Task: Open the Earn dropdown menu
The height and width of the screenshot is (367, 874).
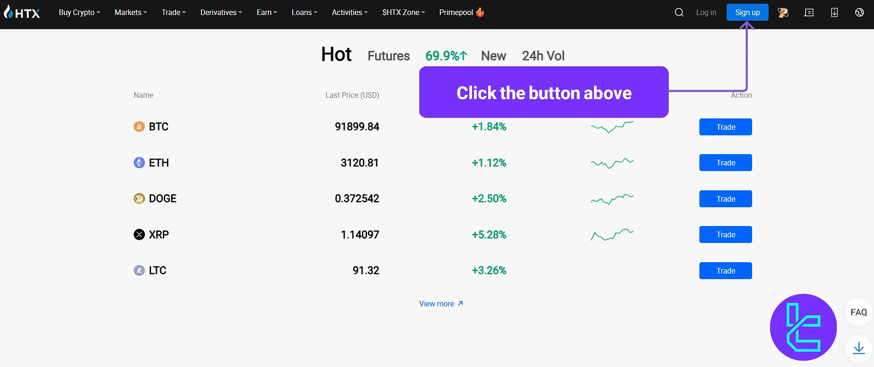Action: pyautogui.click(x=266, y=13)
